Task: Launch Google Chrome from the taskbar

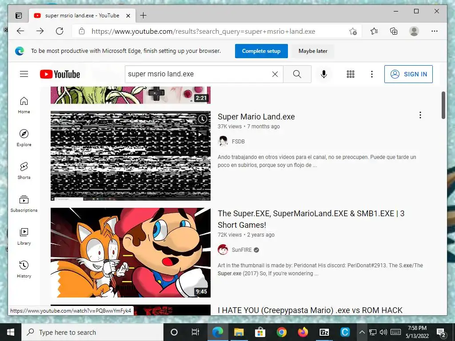Action: [281, 332]
